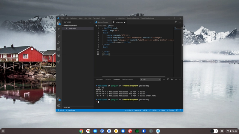
Task: Open the Accounts icon in activity bar
Action: click(59, 99)
